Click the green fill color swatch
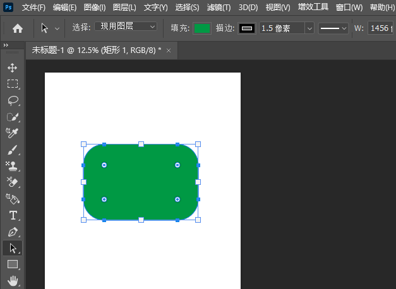Screen dimensions: 396x289 (x=202, y=28)
